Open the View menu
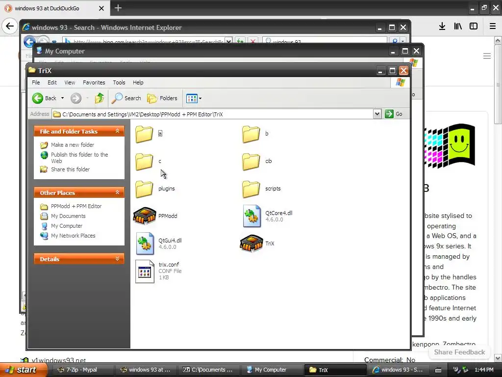The width and height of the screenshot is (502, 377). (70, 82)
